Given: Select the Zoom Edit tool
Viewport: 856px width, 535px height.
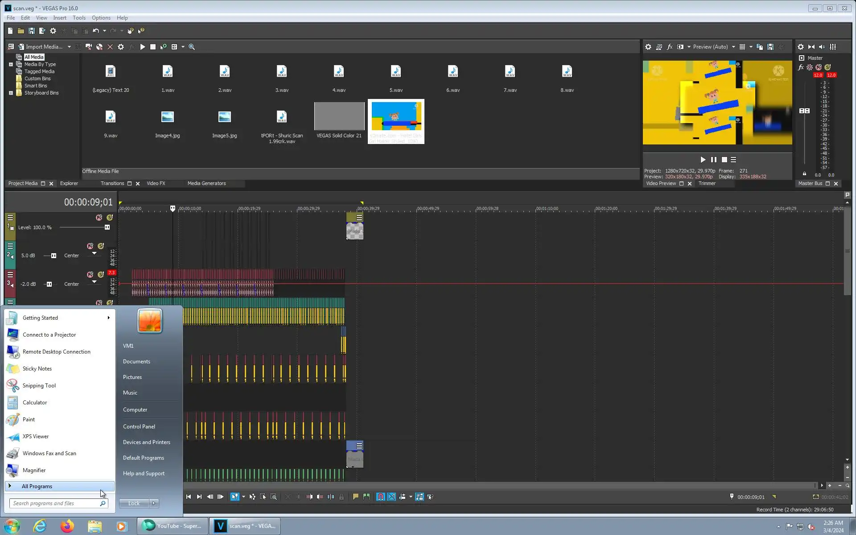Looking at the screenshot, I should pyautogui.click(x=274, y=497).
